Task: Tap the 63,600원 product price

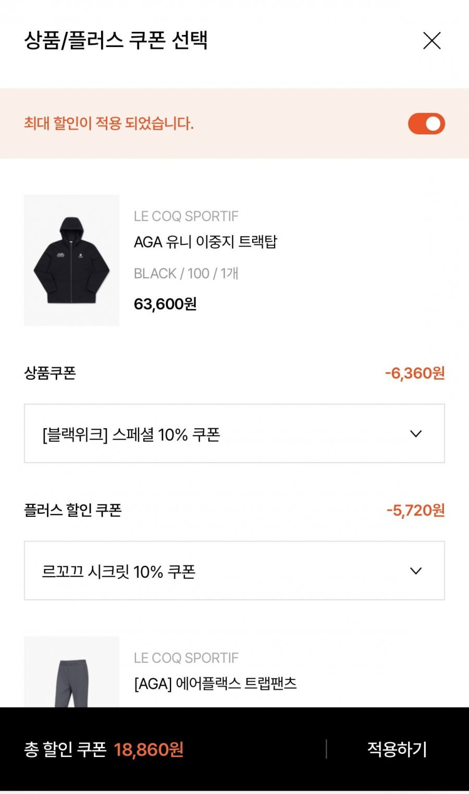Action: (165, 304)
